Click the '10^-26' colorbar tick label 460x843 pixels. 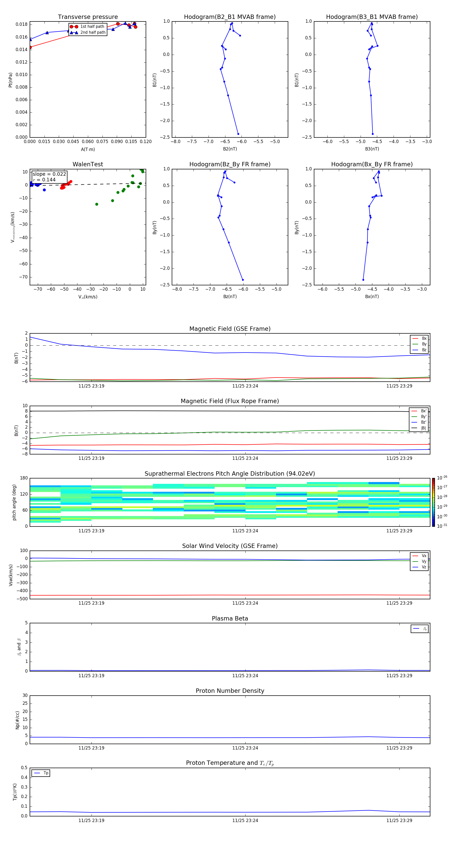pos(442,478)
